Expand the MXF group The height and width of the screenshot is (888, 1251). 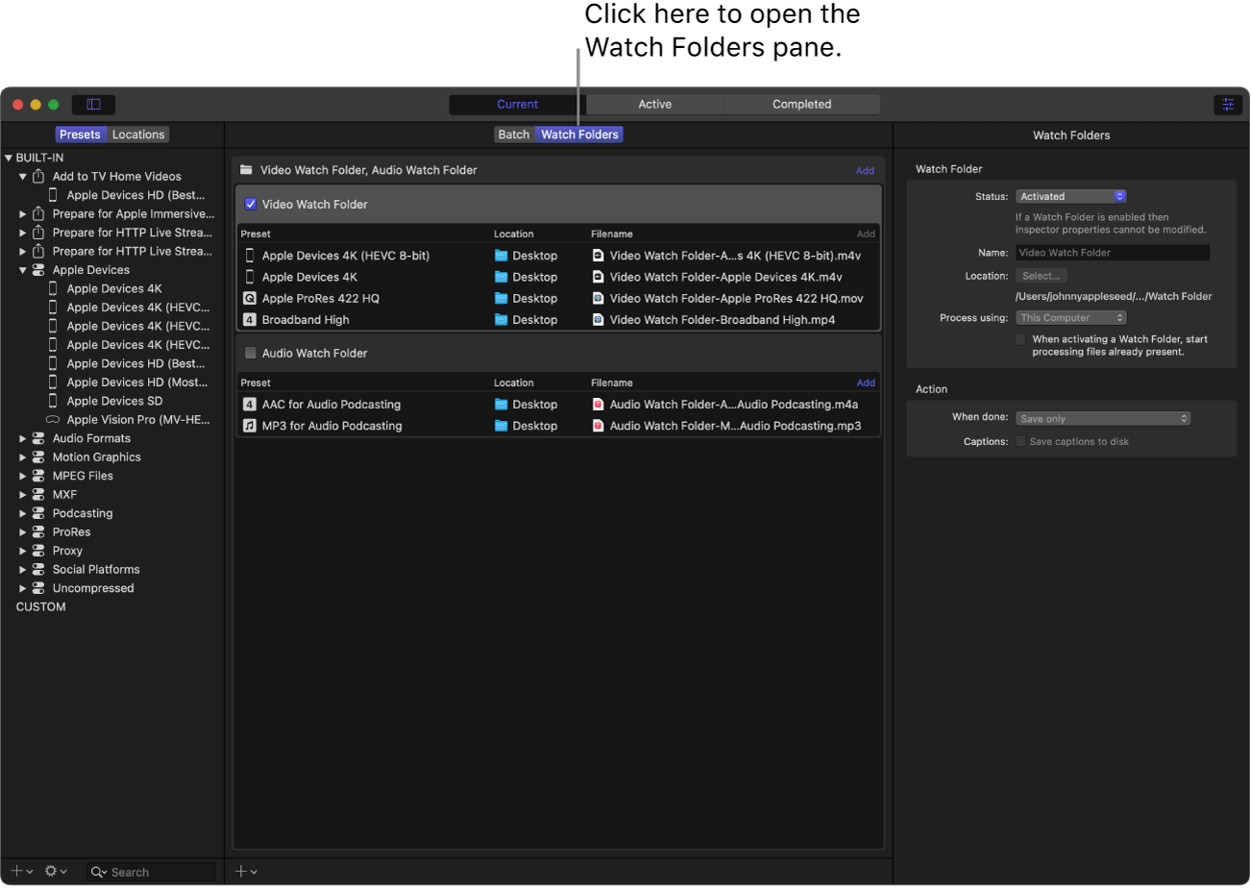[x=23, y=495]
